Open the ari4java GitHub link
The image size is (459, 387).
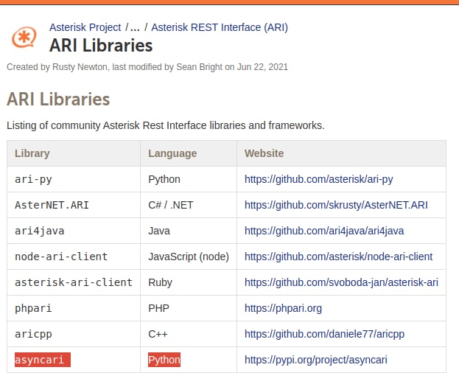click(x=324, y=231)
